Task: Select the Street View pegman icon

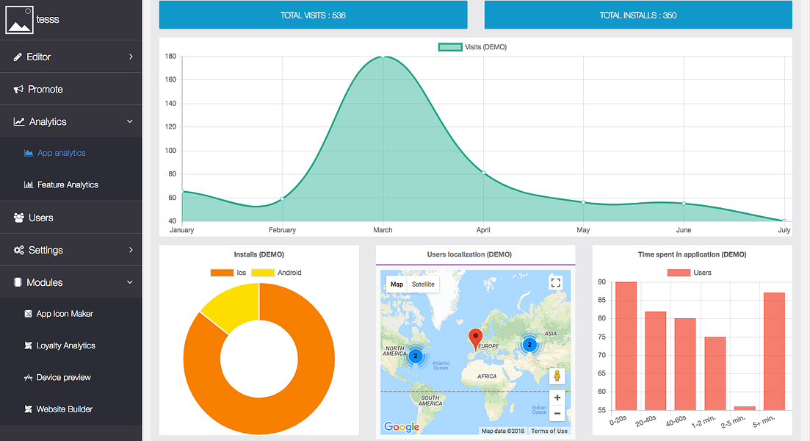Action: click(x=557, y=376)
